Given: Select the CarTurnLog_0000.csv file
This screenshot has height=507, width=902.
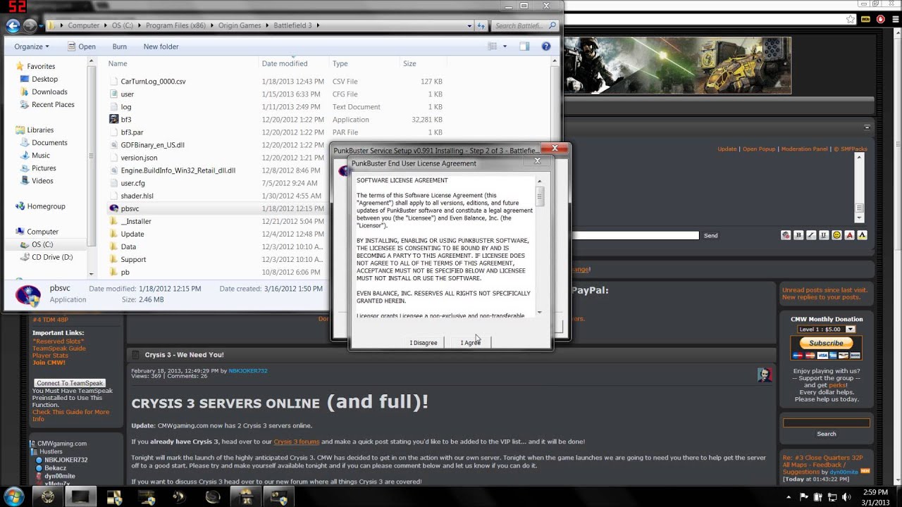Looking at the screenshot, I should (x=153, y=82).
